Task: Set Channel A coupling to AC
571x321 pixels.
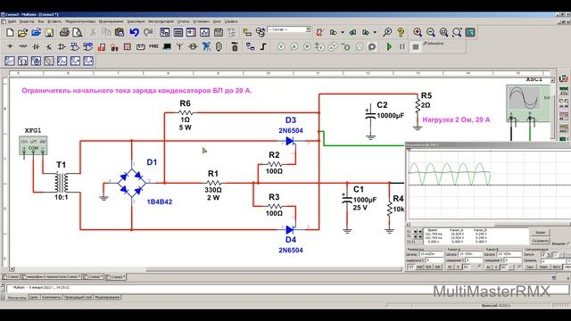Action: click(451, 267)
